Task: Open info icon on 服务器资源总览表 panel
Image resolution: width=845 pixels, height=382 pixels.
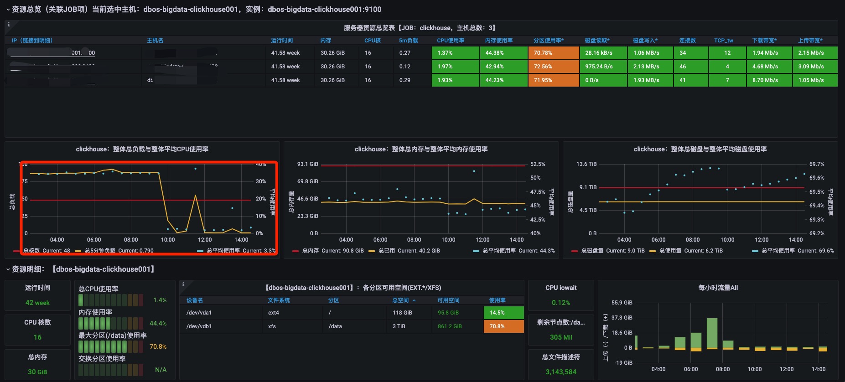Action: click(8, 25)
